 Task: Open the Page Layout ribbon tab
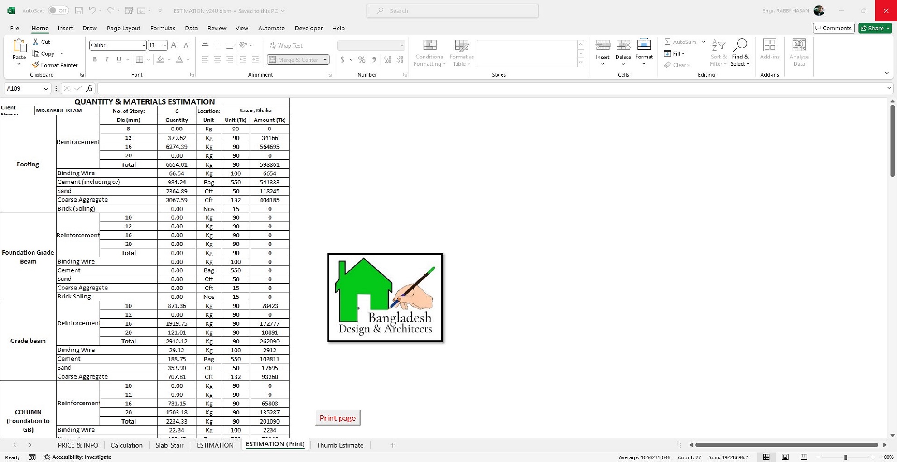[123, 28]
